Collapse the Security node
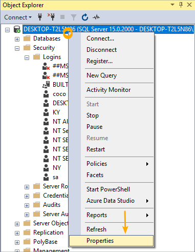This screenshot has width=195, height=252. point(17,49)
